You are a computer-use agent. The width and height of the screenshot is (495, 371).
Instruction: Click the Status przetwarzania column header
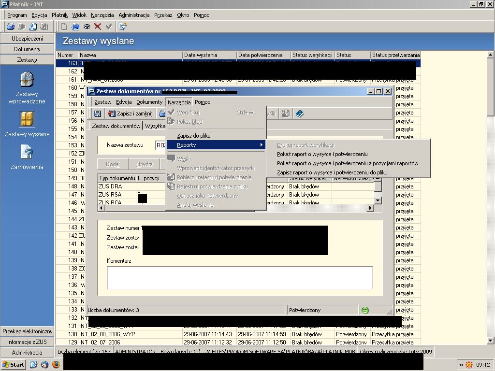(x=395, y=55)
